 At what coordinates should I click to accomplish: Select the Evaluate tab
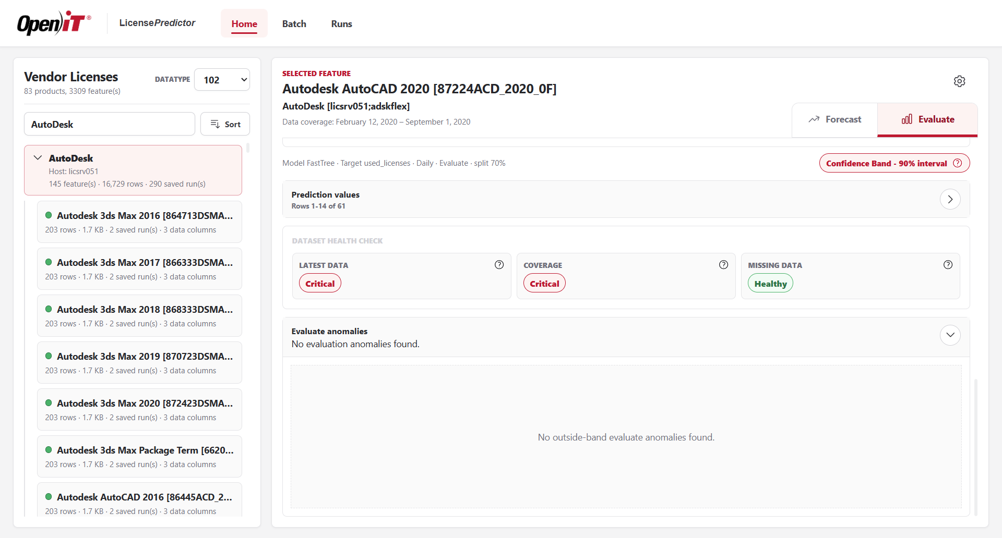tap(927, 119)
